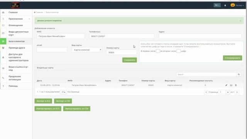The width and height of the screenshot is (247, 139).
Task: Click table cell Карта клиента5
Action: [175, 85]
